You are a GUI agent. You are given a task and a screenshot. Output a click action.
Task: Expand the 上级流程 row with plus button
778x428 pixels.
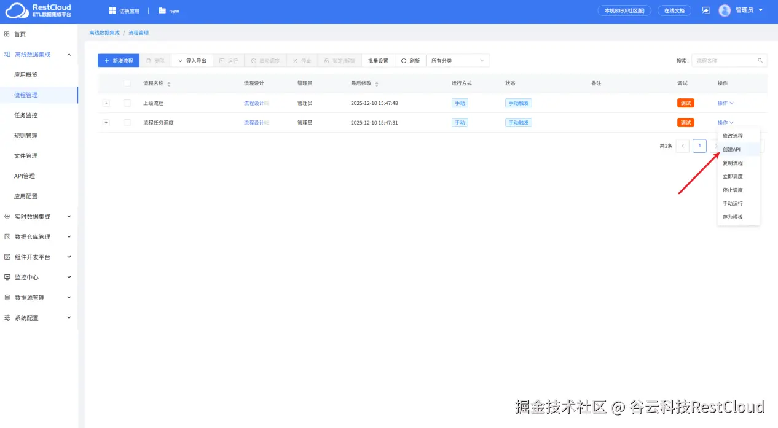106,103
